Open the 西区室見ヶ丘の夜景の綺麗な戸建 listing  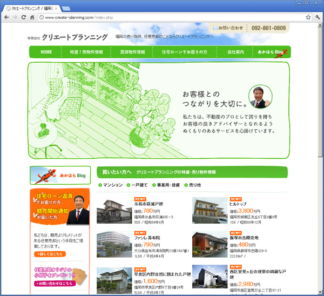(258, 274)
